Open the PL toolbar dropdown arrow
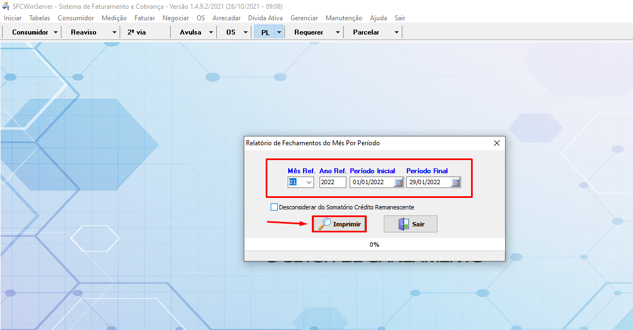 click(279, 32)
